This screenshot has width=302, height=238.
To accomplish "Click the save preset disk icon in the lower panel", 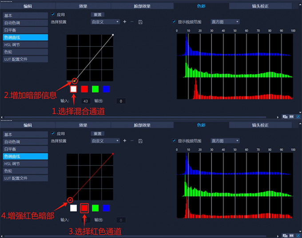I will (140, 141).
